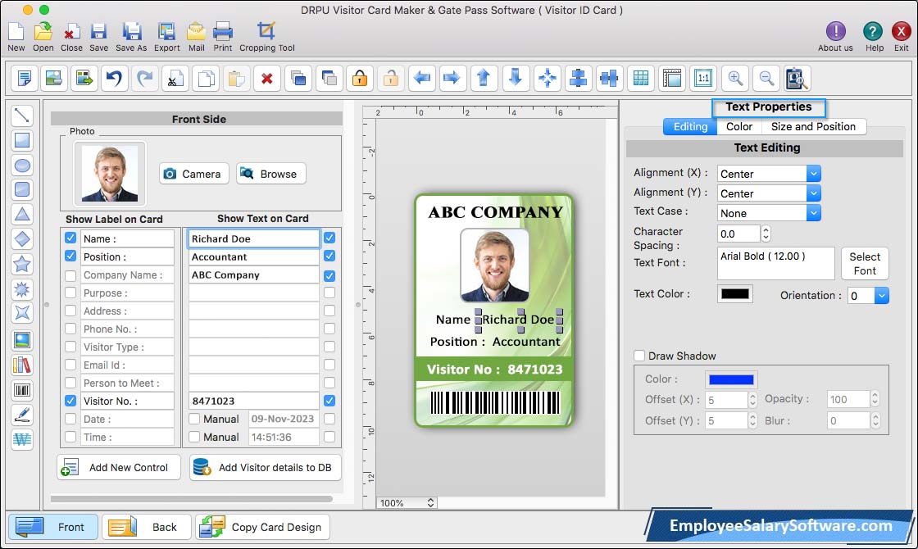The width and height of the screenshot is (918, 549).
Task: Switch to Size and Position tab
Action: (x=813, y=126)
